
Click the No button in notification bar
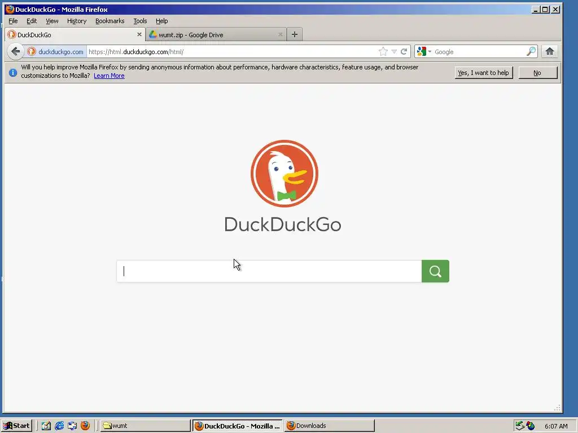pyautogui.click(x=537, y=73)
